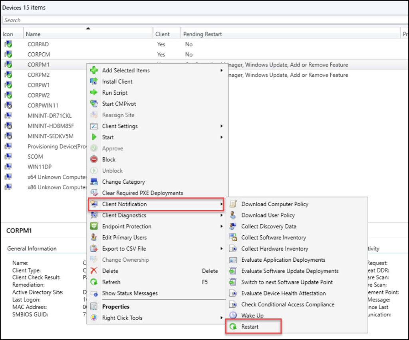Select the MININT-DR71CKL device row
This screenshot has width=409, height=340.
click(44, 115)
